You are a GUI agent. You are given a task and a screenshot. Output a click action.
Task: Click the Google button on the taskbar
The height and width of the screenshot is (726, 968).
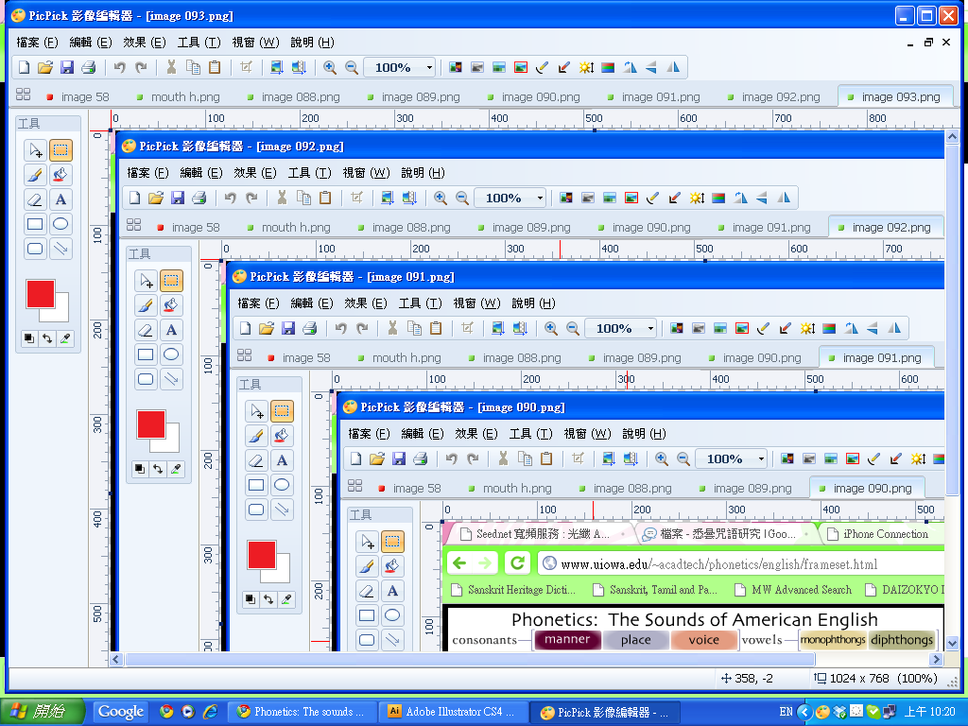121,712
